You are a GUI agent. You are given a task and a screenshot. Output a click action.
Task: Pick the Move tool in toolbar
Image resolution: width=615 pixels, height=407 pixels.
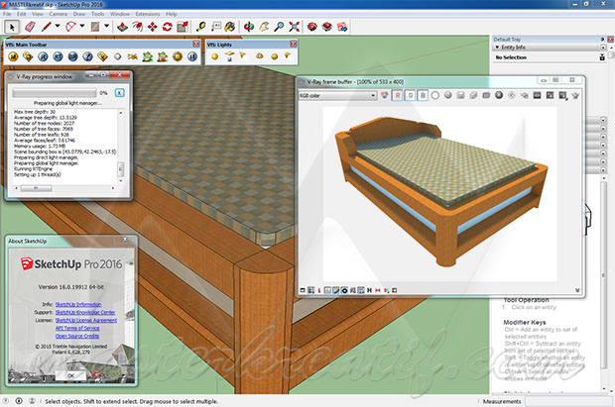tap(152, 26)
